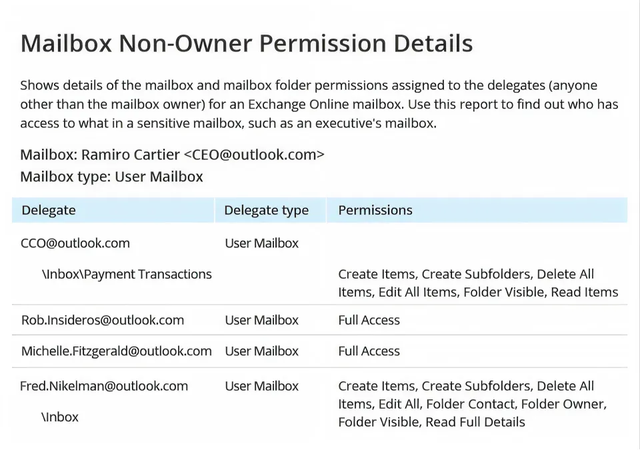Click the Permissions column header
Image resolution: width=640 pixels, height=450 pixels.
tap(375, 210)
